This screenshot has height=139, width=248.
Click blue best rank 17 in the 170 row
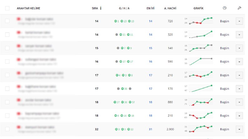click(x=150, y=89)
